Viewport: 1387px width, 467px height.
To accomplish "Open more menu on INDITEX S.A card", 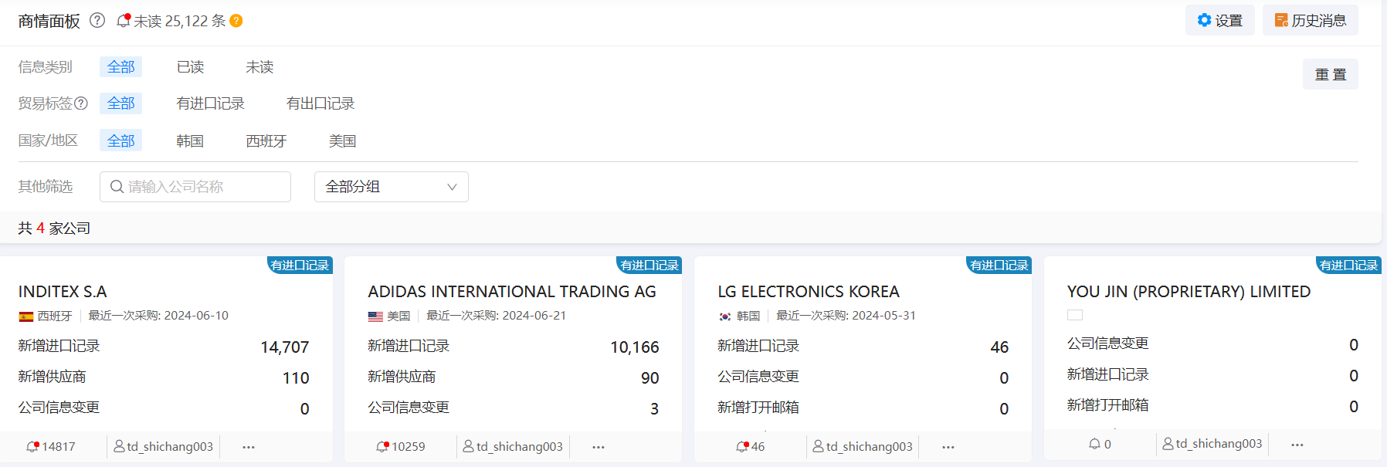I will pyautogui.click(x=249, y=447).
